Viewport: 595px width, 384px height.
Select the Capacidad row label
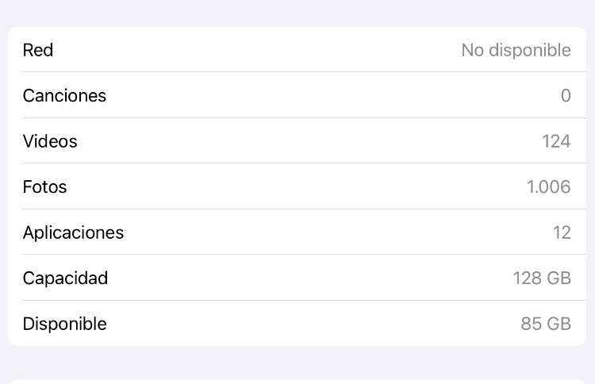[x=65, y=278]
